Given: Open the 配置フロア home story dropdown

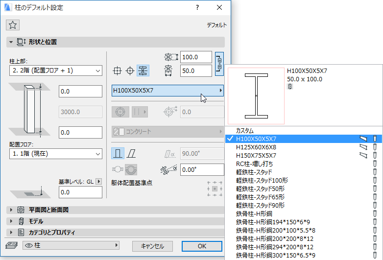Looking at the screenshot, I should [x=56, y=154].
